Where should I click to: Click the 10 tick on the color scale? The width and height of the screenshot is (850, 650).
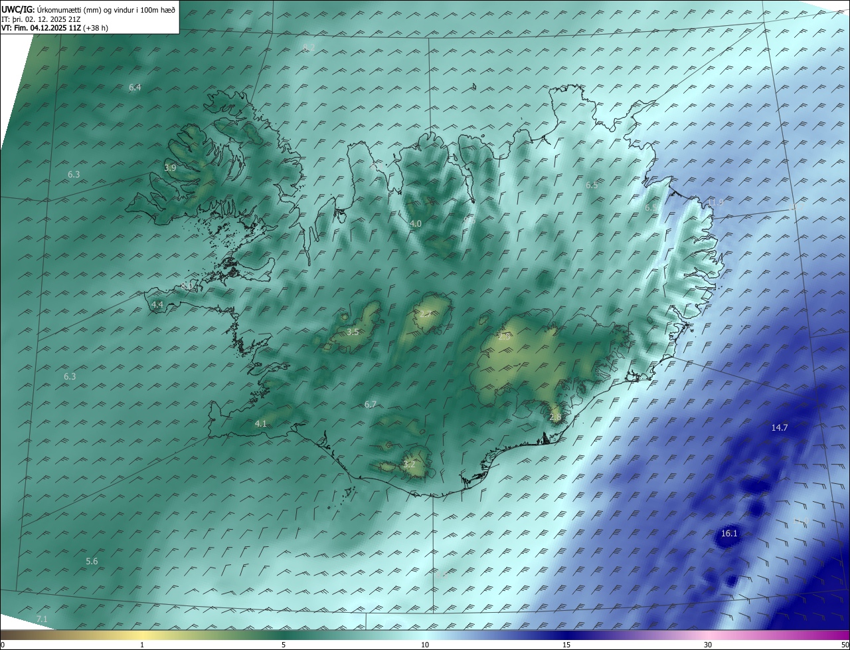425,645
